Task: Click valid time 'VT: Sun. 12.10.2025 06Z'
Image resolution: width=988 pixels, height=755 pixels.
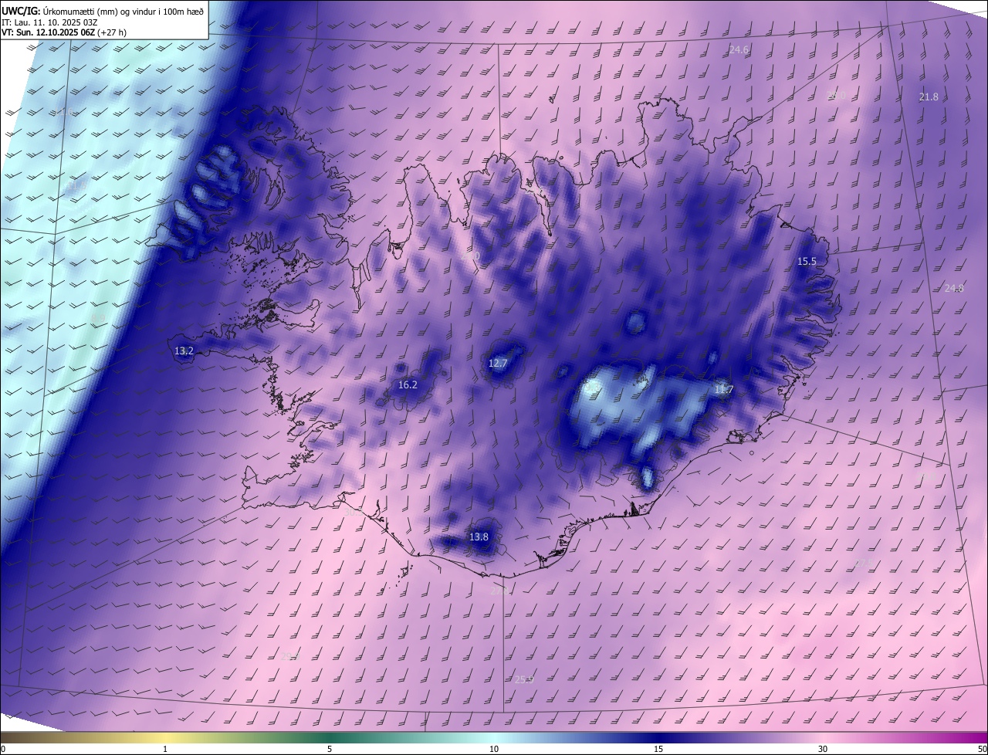Action: (49, 33)
